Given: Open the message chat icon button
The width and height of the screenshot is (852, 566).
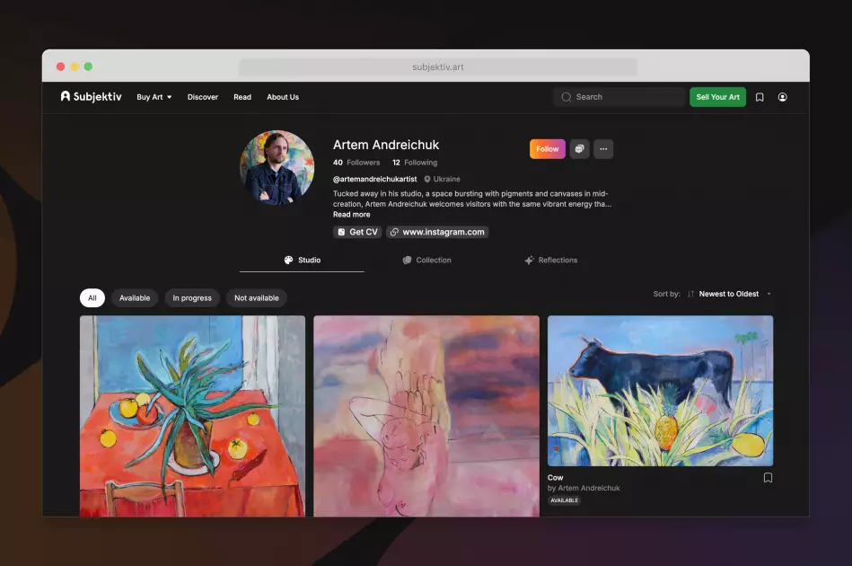Looking at the screenshot, I should [x=580, y=149].
